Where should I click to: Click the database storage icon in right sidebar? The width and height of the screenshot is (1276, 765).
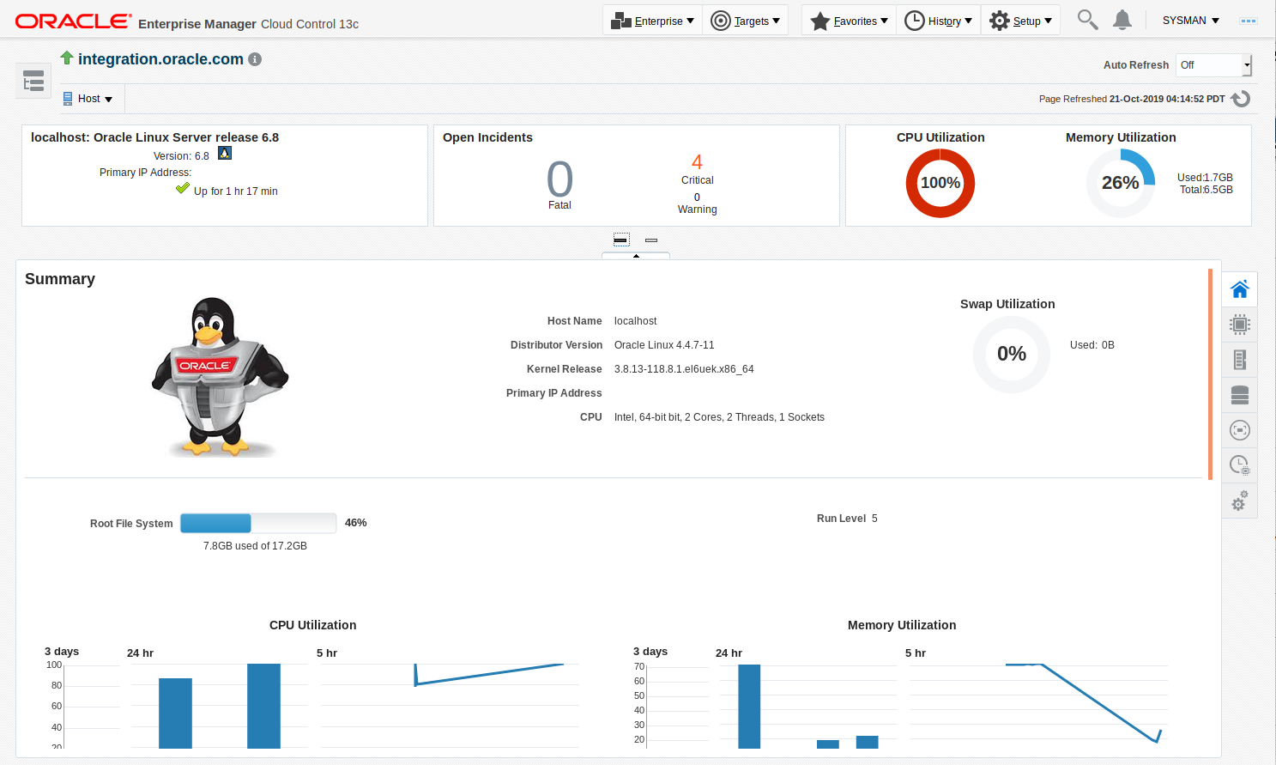(x=1239, y=395)
